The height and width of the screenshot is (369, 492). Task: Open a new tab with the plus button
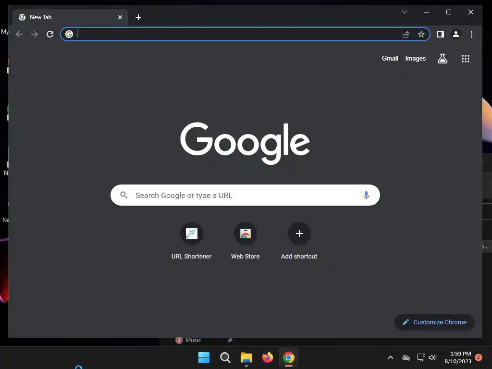138,17
